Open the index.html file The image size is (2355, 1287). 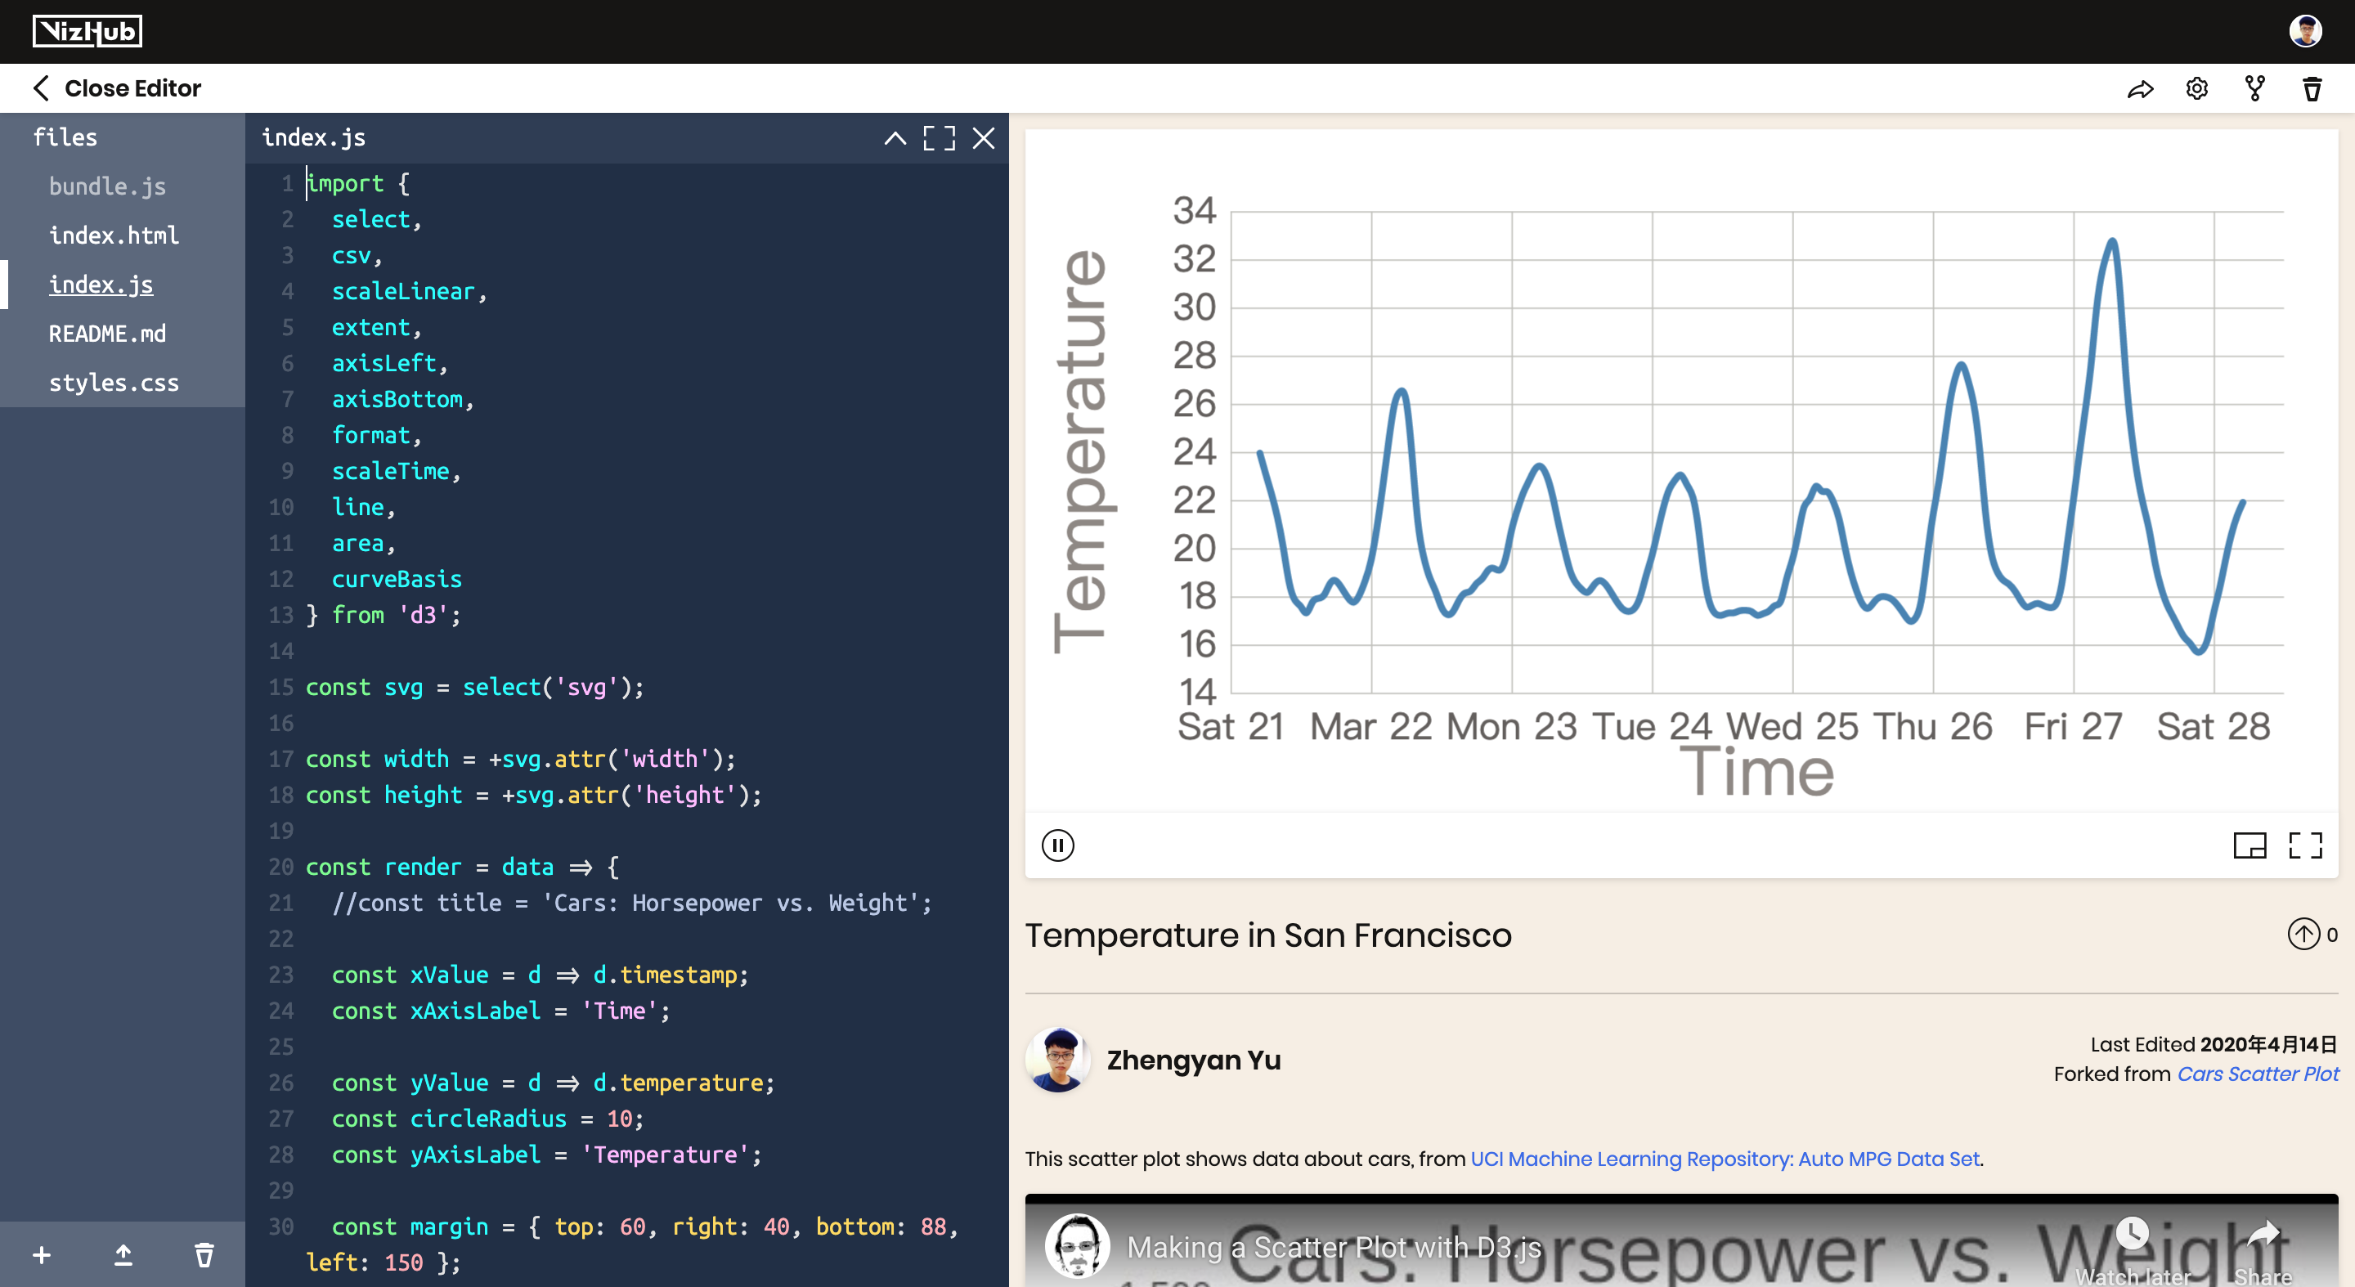coord(114,235)
